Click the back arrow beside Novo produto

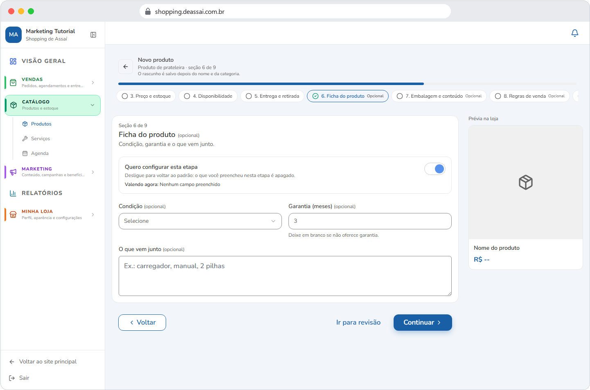coord(126,67)
